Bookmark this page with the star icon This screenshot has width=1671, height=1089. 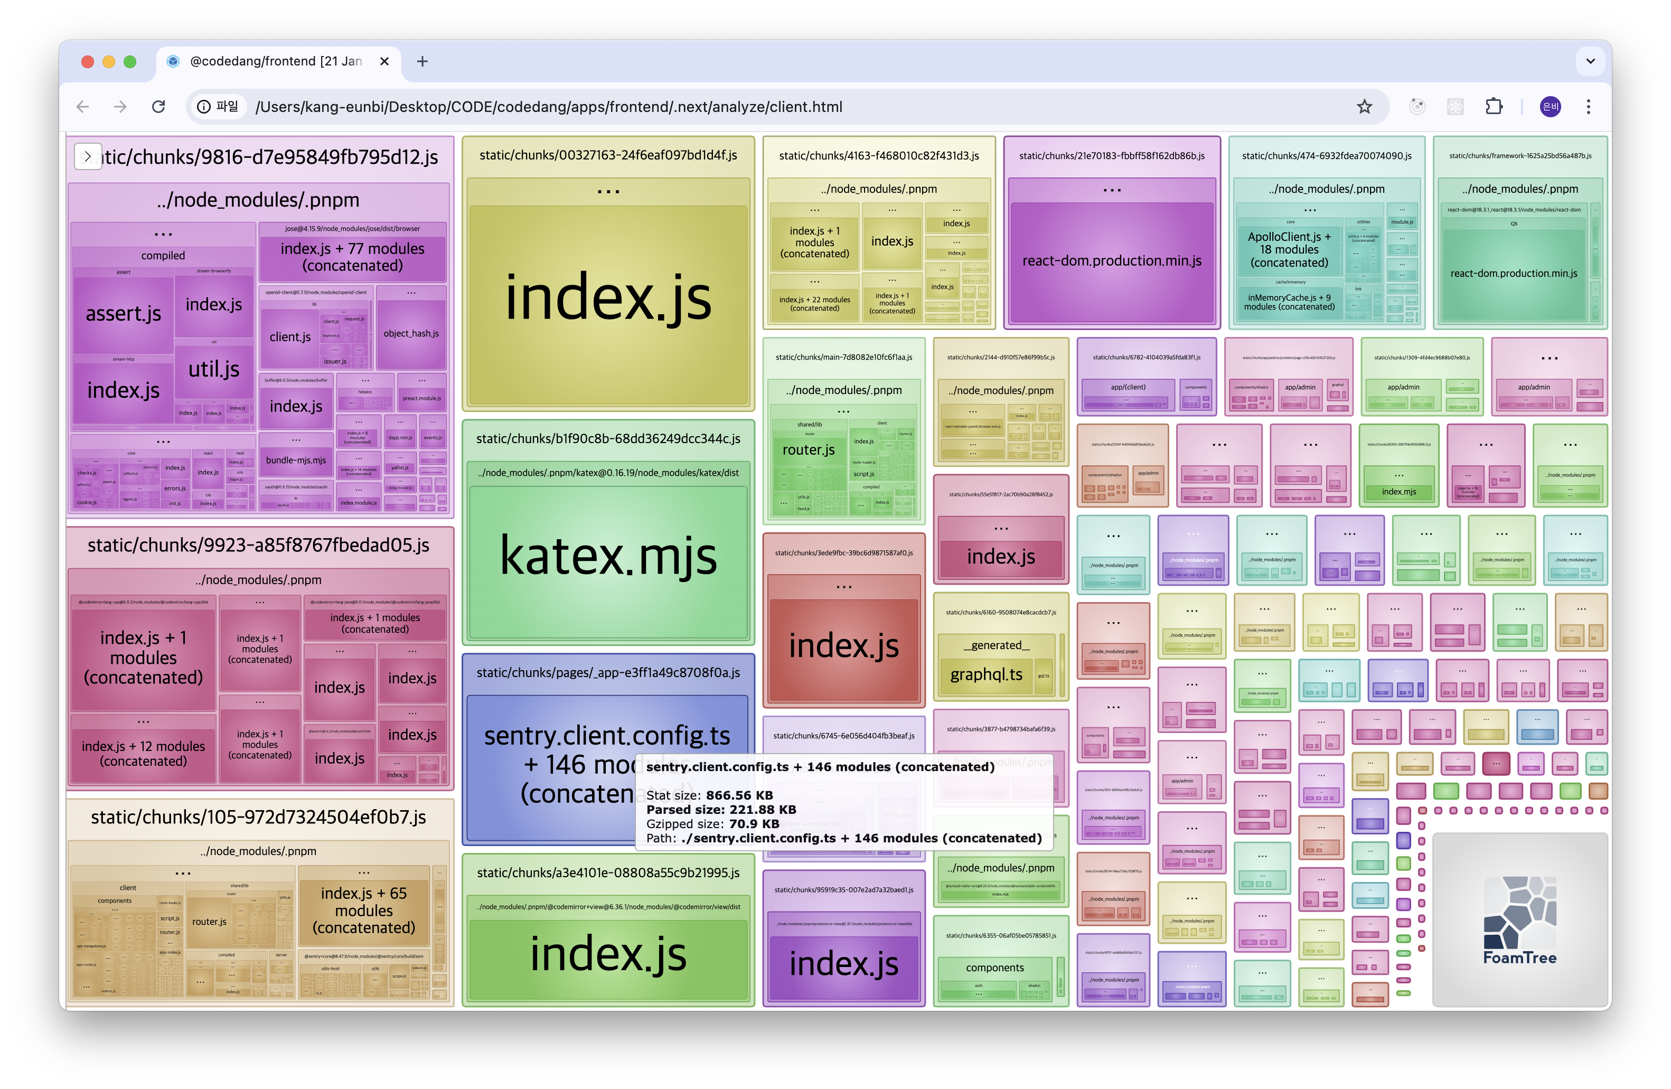[x=1364, y=107]
